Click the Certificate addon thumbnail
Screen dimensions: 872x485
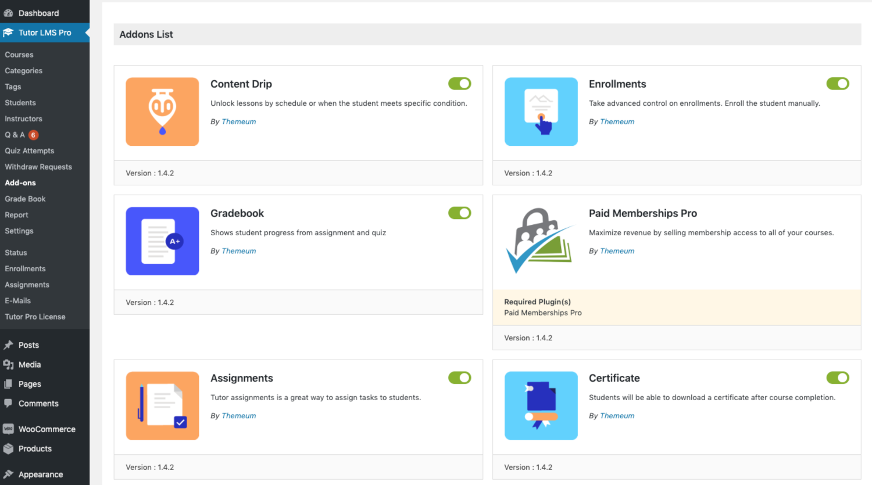click(x=541, y=405)
